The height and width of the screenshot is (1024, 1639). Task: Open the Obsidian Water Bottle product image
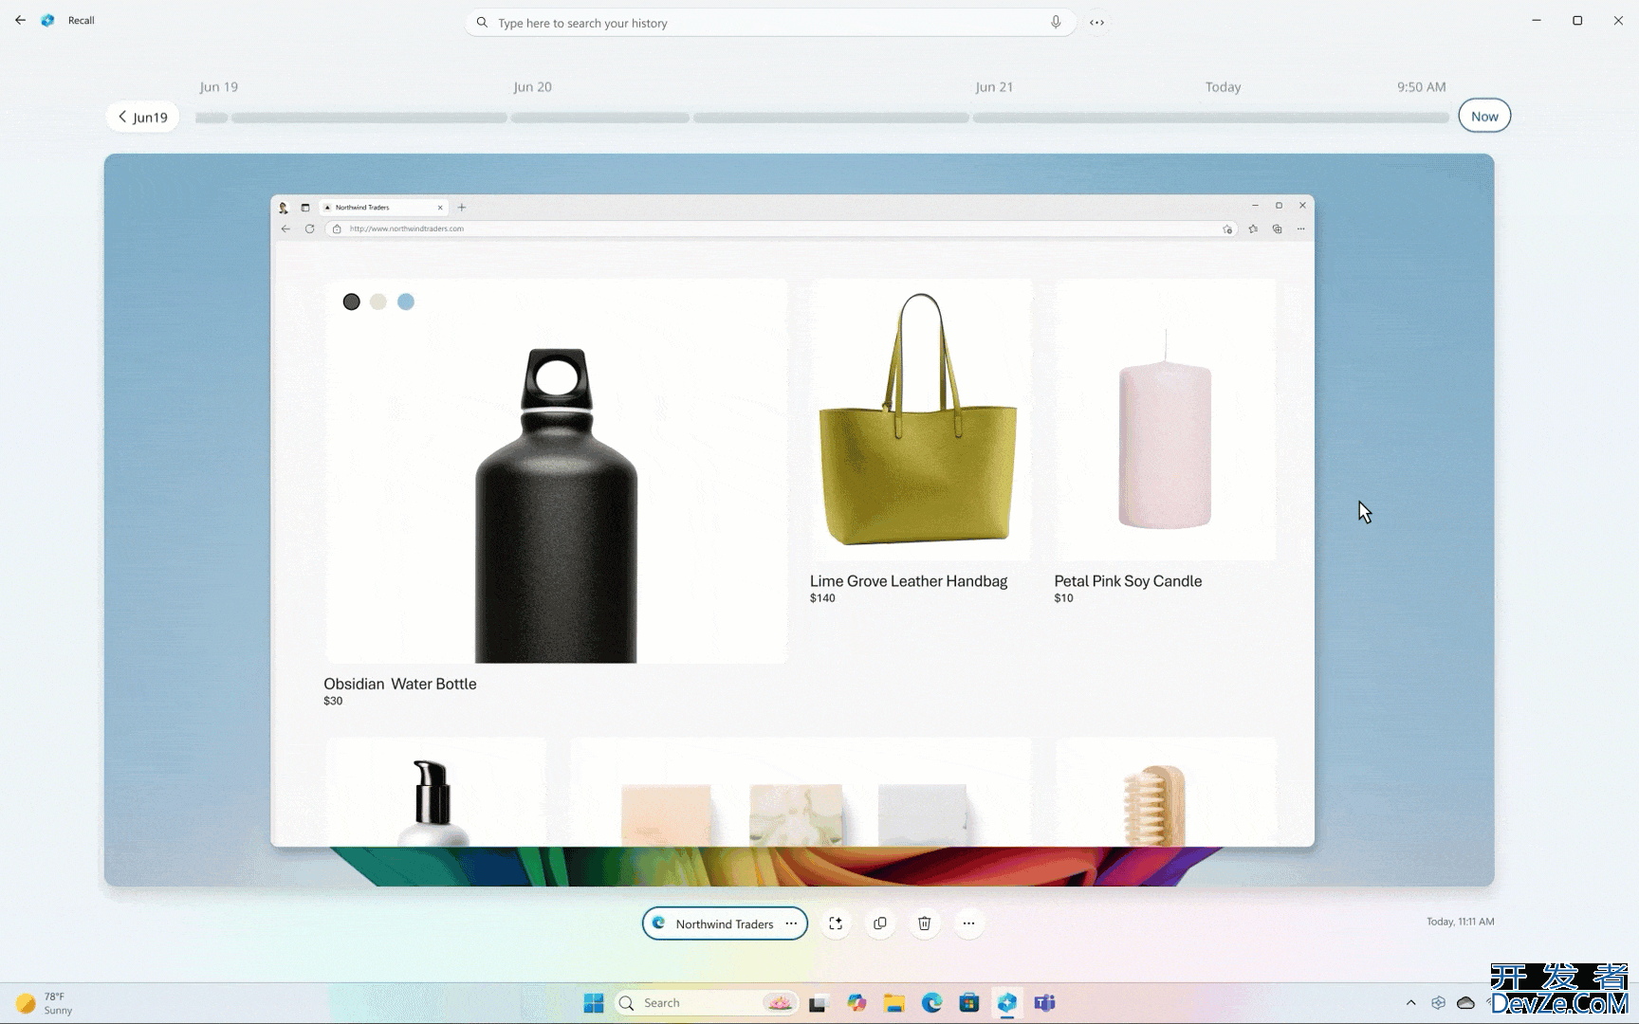(x=556, y=471)
